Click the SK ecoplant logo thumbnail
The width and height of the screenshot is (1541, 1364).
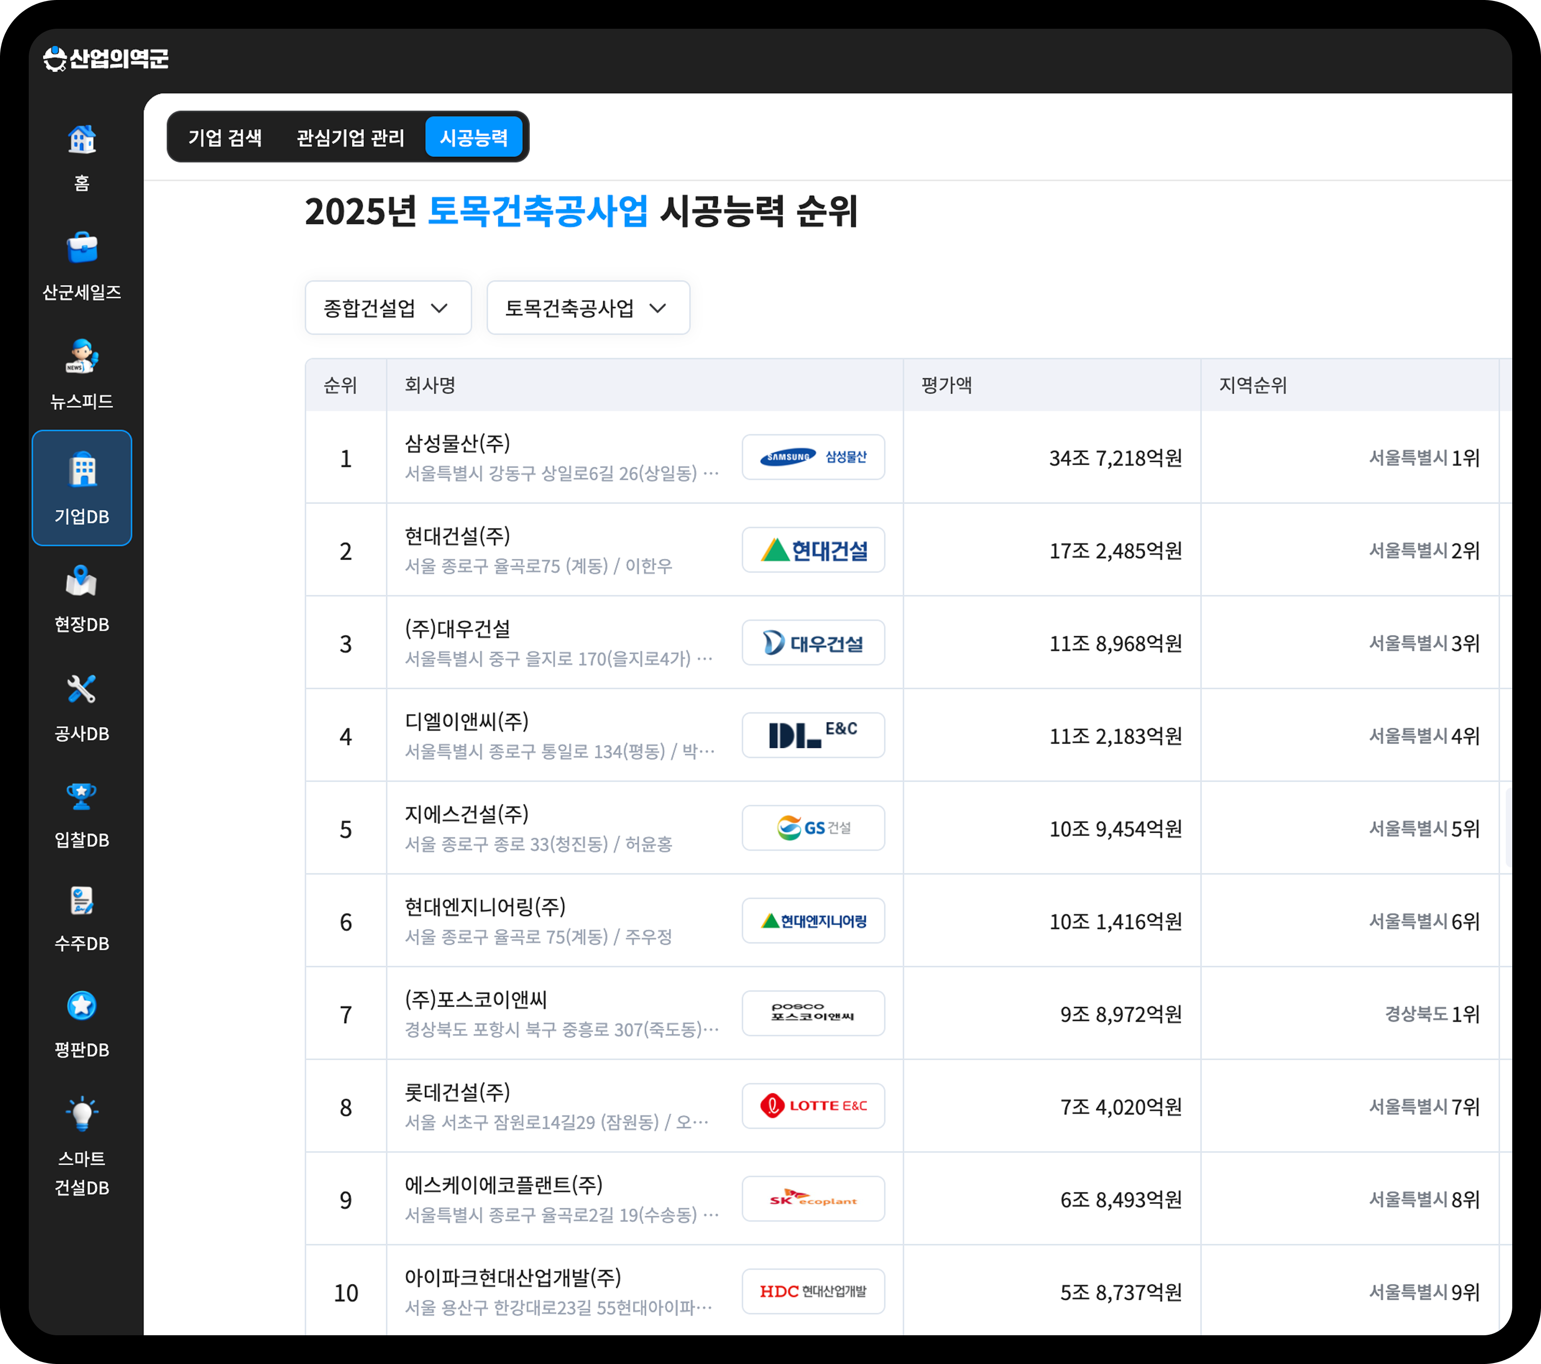coord(813,1199)
